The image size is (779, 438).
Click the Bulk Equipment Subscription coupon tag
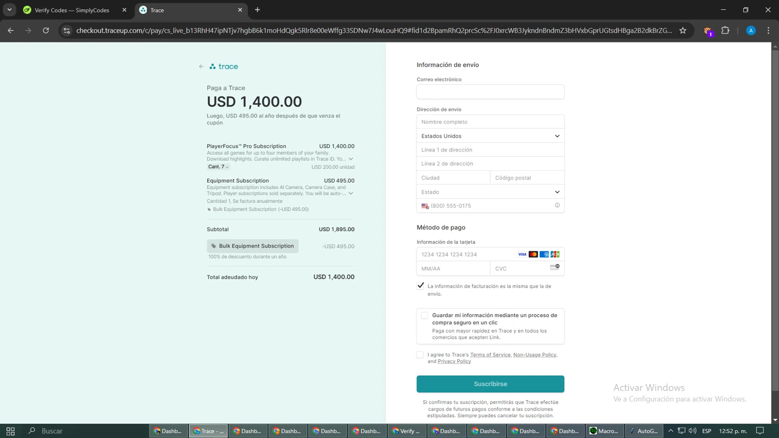point(252,246)
